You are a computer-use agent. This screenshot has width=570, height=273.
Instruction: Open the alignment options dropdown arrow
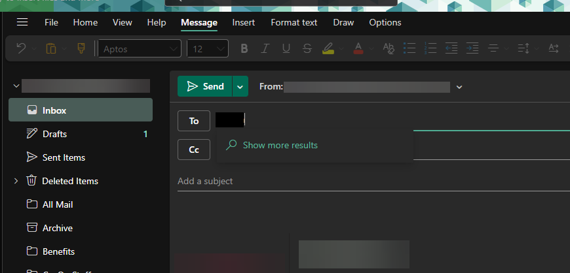pos(506,48)
